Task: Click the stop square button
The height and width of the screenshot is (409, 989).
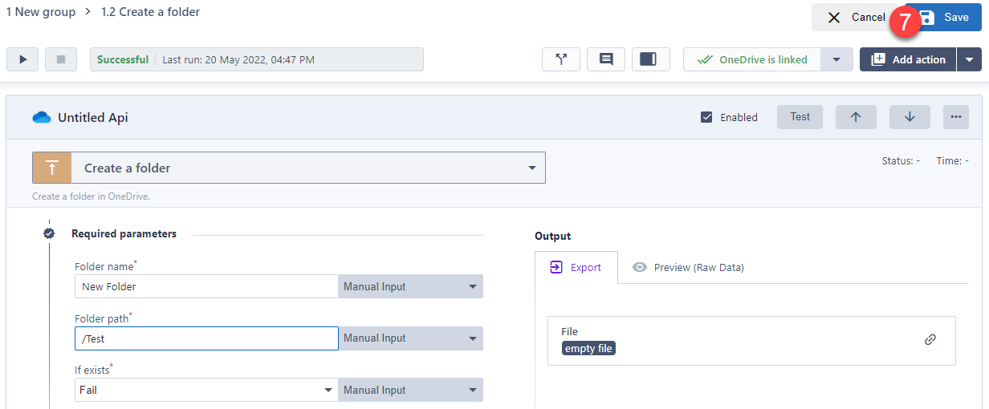Action: click(61, 59)
